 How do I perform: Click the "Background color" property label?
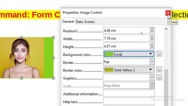click(77, 55)
